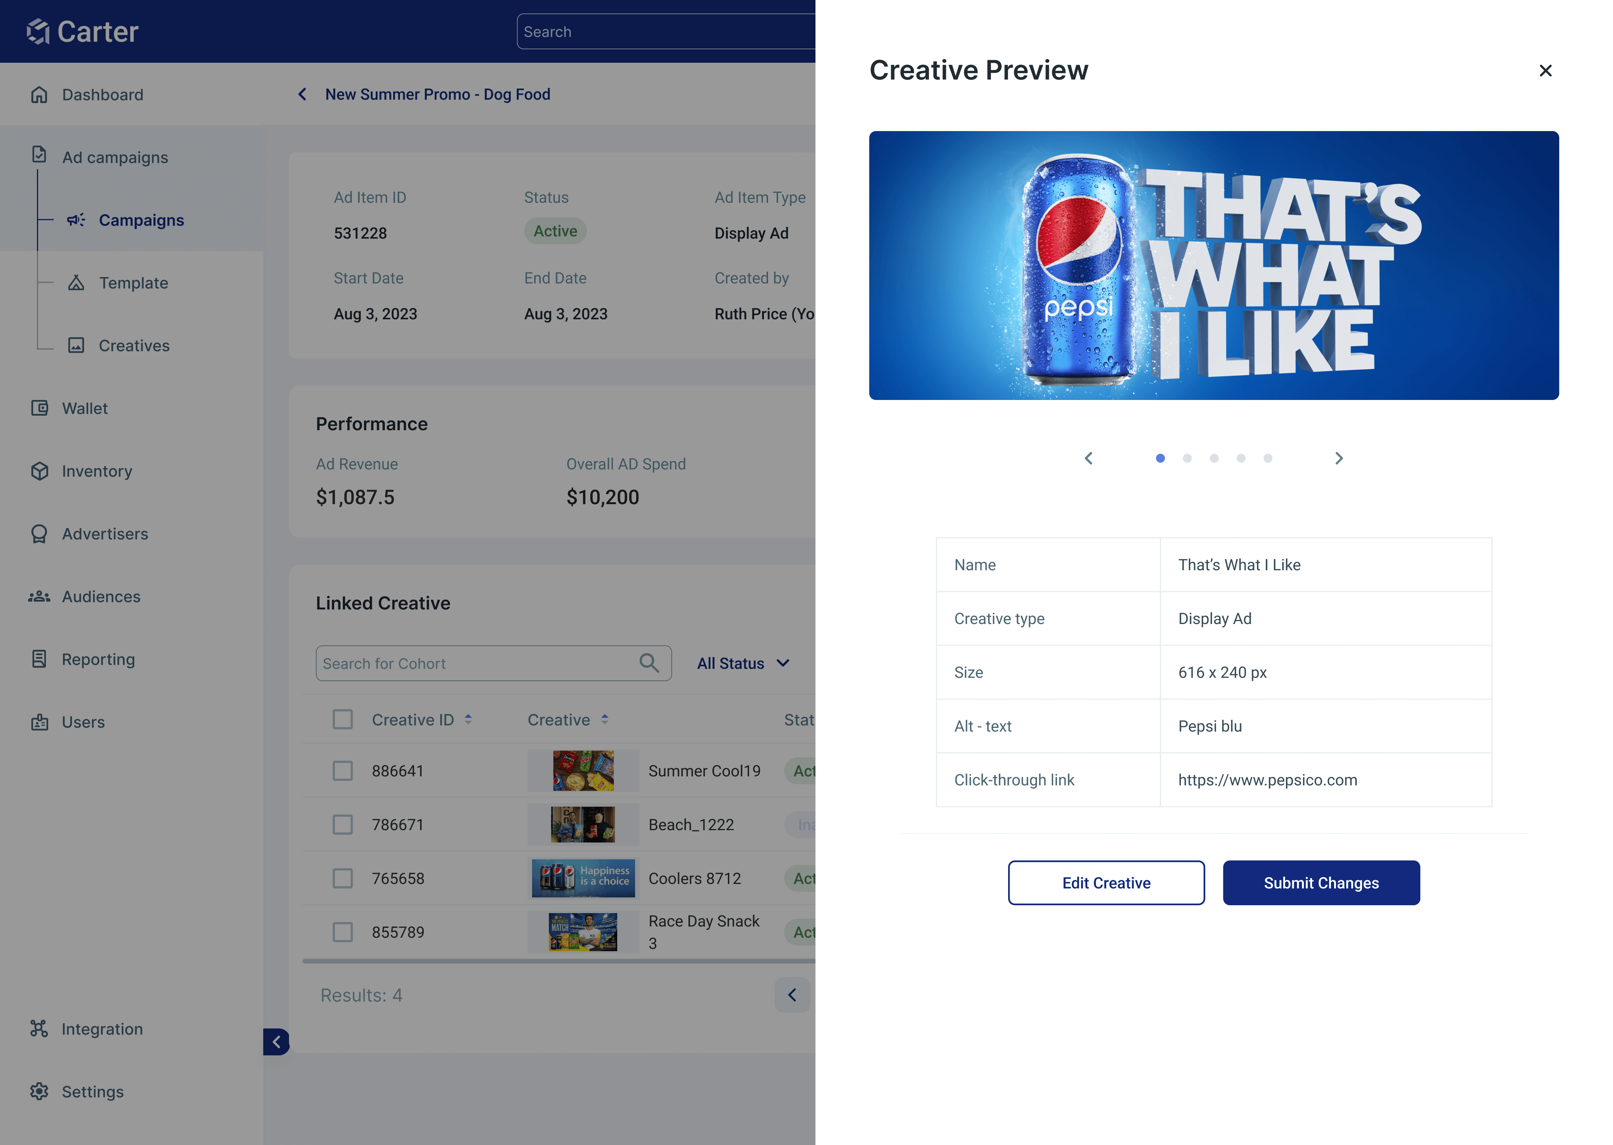The image size is (1613, 1145).
Task: Open Creatives via the image icon
Action: 78,345
